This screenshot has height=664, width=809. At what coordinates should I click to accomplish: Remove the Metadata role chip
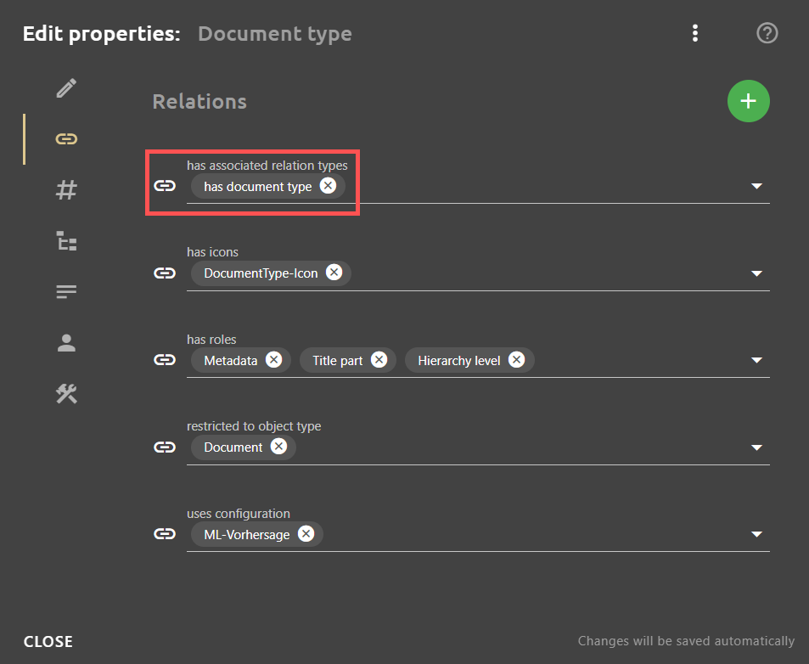(x=274, y=359)
